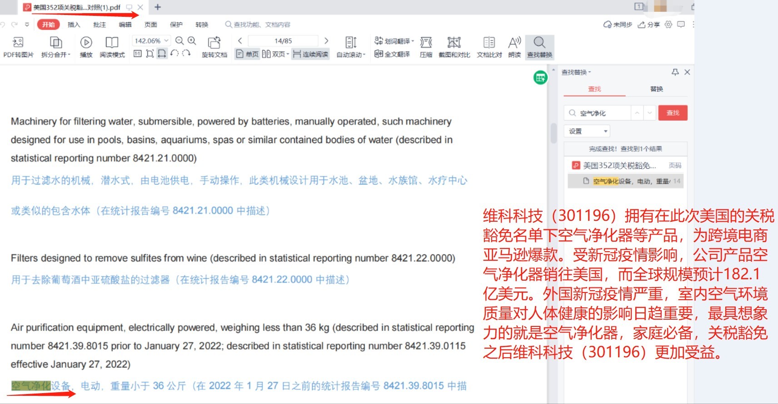The width and height of the screenshot is (778, 404).
Task: Jump to next search result arrow
Action: (x=650, y=113)
